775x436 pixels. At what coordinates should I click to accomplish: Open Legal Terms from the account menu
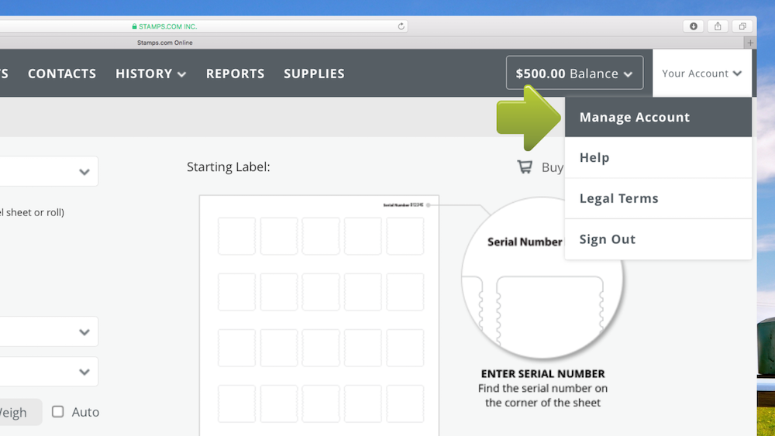point(658,198)
